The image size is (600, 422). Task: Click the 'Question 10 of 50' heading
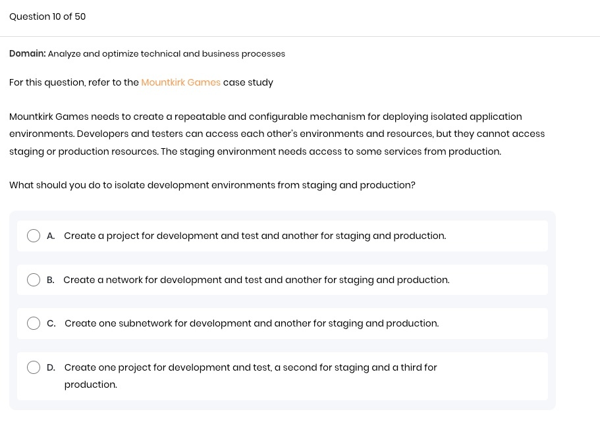[47, 16]
